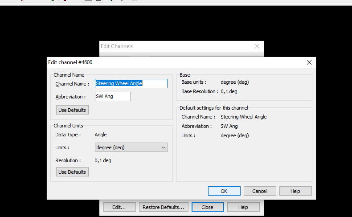Image resolution: width=352 pixels, height=217 pixels.
Task: Click Restore Defaults... in Edit Channels
Action: click(x=164, y=207)
